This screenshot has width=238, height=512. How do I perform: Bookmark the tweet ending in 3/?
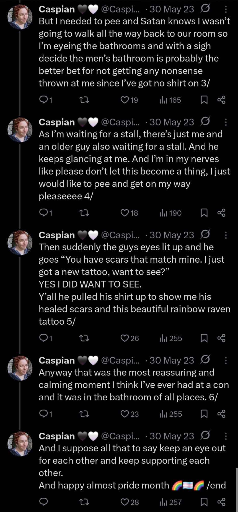(204, 100)
